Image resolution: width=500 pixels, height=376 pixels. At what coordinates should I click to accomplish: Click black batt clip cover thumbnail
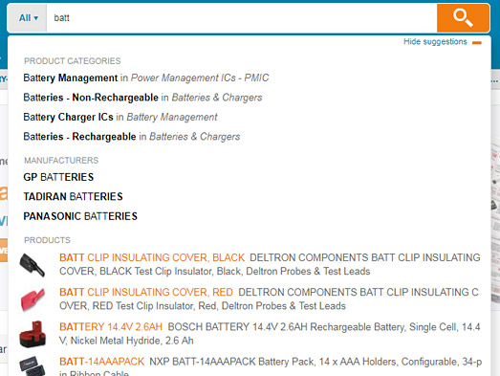click(33, 265)
